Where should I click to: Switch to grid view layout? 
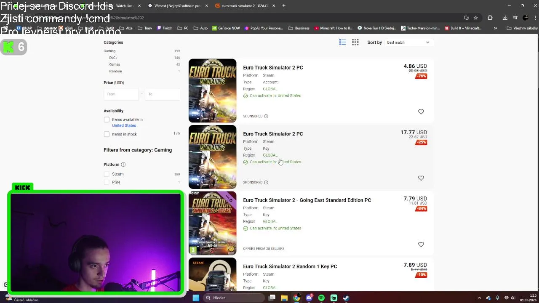pos(355,42)
